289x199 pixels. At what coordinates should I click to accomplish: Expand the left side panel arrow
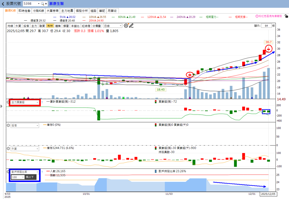1,106
